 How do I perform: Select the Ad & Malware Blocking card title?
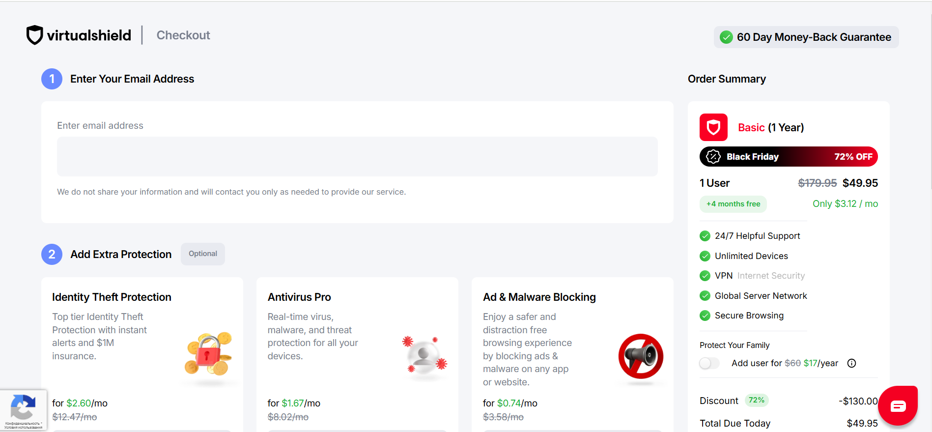point(539,297)
